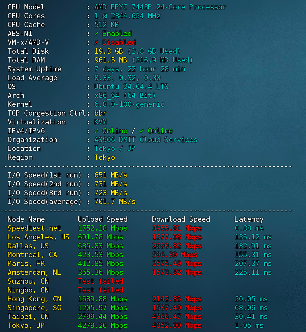Click the second Online checkmark after the slash
306x332 pixels.
pos(142,131)
